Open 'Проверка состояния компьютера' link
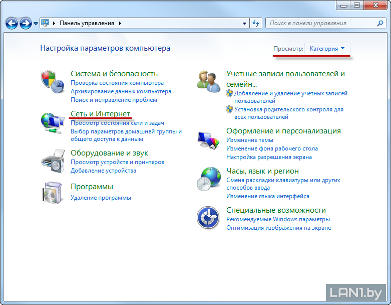 tap(117, 83)
